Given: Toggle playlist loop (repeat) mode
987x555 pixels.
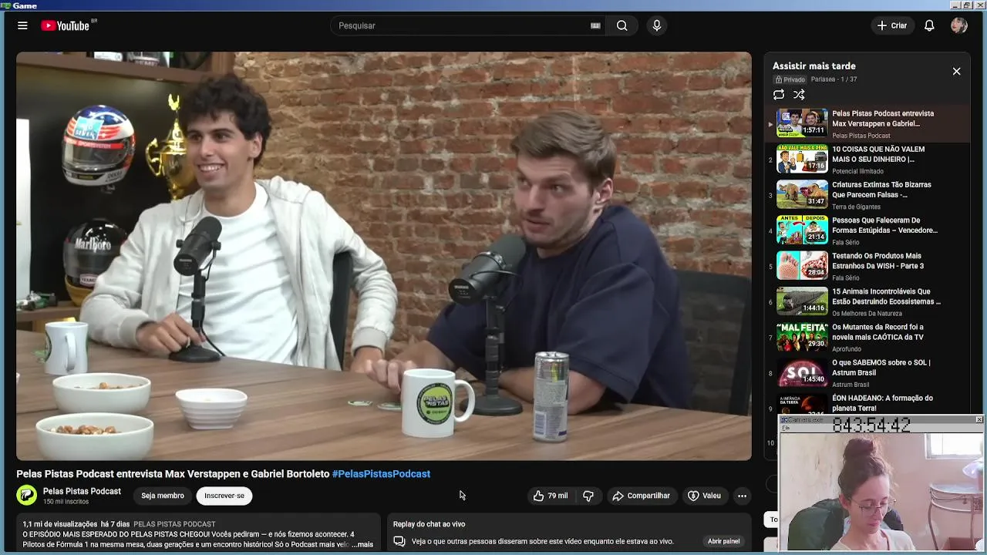Looking at the screenshot, I should tap(779, 95).
